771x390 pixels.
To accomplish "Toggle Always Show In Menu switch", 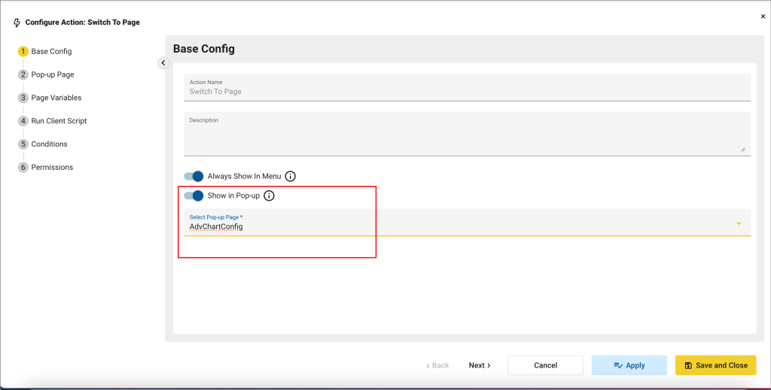I will pyautogui.click(x=194, y=177).
